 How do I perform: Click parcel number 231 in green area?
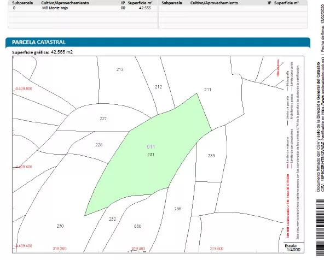click(151, 155)
